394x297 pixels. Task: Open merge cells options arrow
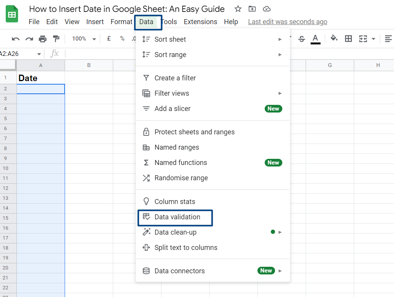pos(373,39)
